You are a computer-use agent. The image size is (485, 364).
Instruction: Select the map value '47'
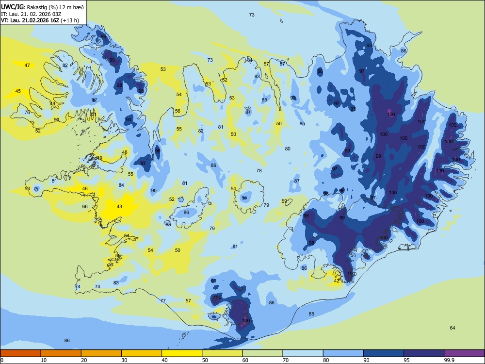pos(27,66)
